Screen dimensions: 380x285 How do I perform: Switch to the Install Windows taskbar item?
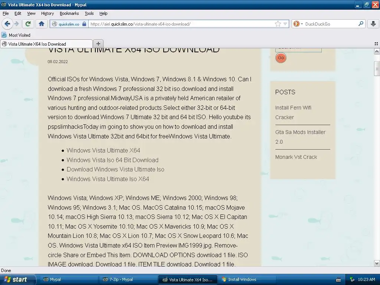click(247, 279)
